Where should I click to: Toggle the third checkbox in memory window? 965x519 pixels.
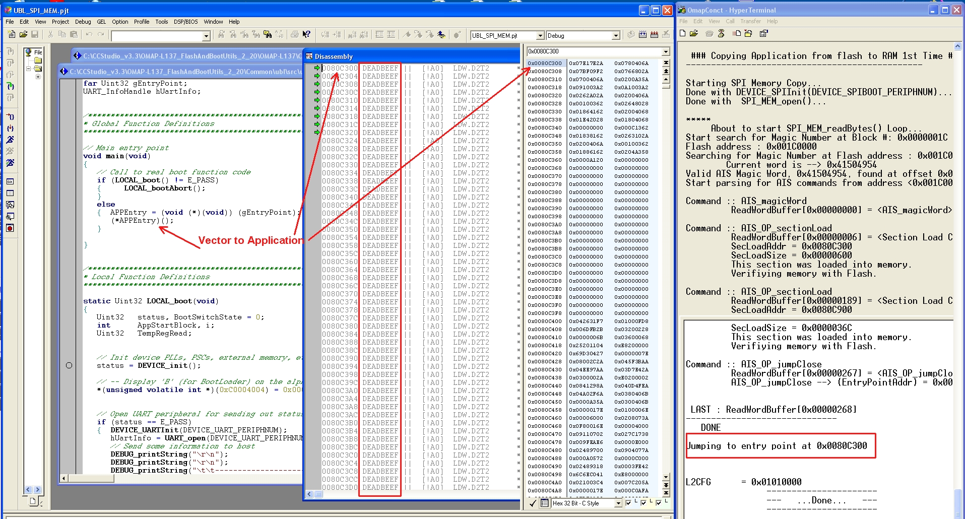tap(659, 503)
